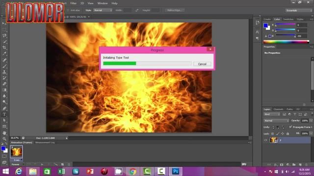Image resolution: width=314 pixels, height=176 pixels.
Task: Open the History panel icon
Action: click(257, 22)
